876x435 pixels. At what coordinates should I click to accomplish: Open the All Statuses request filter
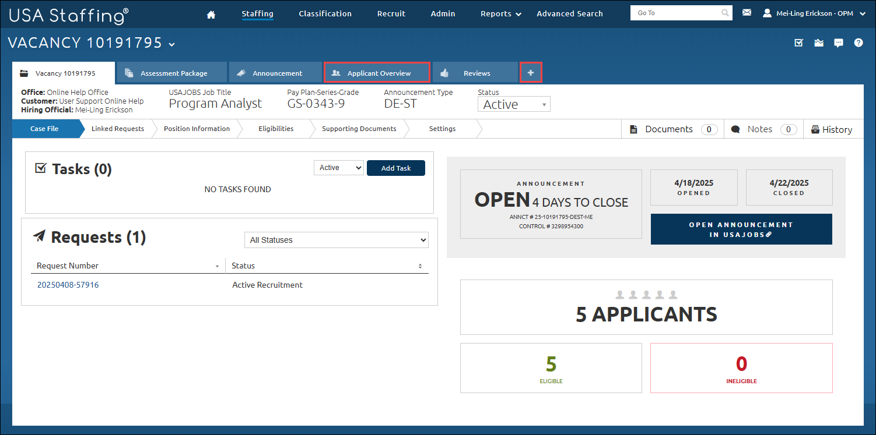(x=336, y=240)
